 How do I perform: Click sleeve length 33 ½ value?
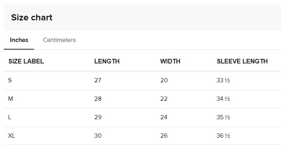point(223,80)
